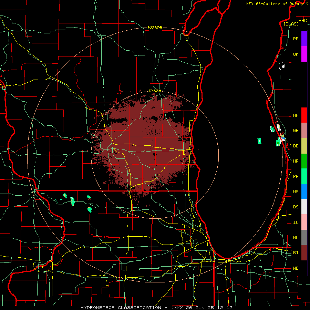The width and height of the screenshot is (310, 310).
Task: Click the '50 NMI' range ring label
Action: point(155,91)
